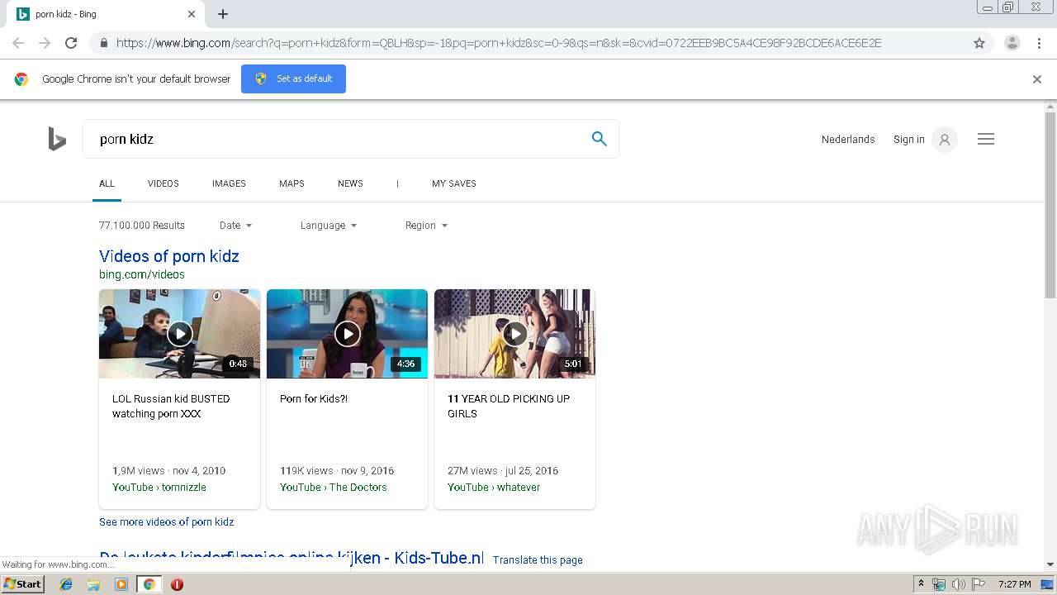The height and width of the screenshot is (595, 1057).
Task: Open the media player taskbar icon
Action: coord(121,584)
